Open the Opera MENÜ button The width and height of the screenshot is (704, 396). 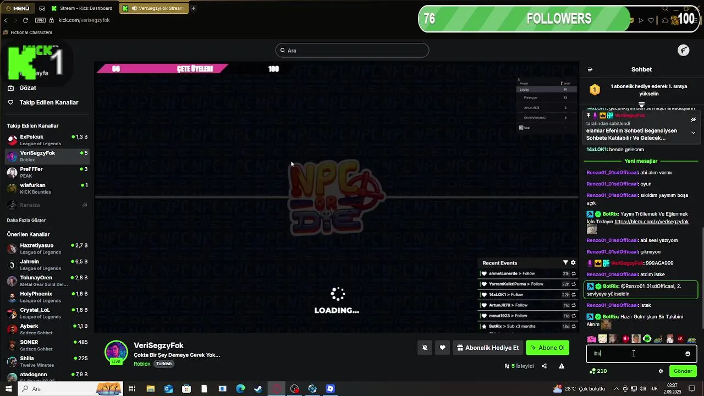[18, 8]
